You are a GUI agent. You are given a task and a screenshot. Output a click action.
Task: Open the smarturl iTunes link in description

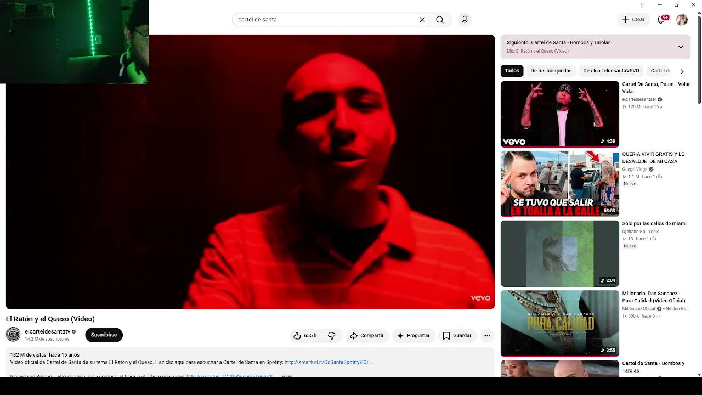[229, 376]
